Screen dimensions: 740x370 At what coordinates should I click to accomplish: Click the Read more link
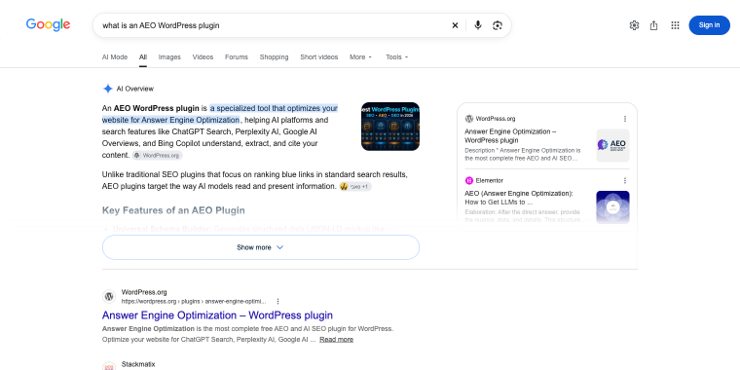(x=336, y=340)
